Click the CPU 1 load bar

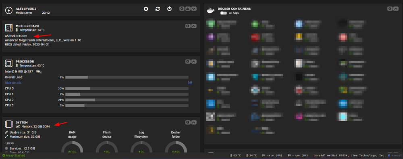[x=127, y=94]
